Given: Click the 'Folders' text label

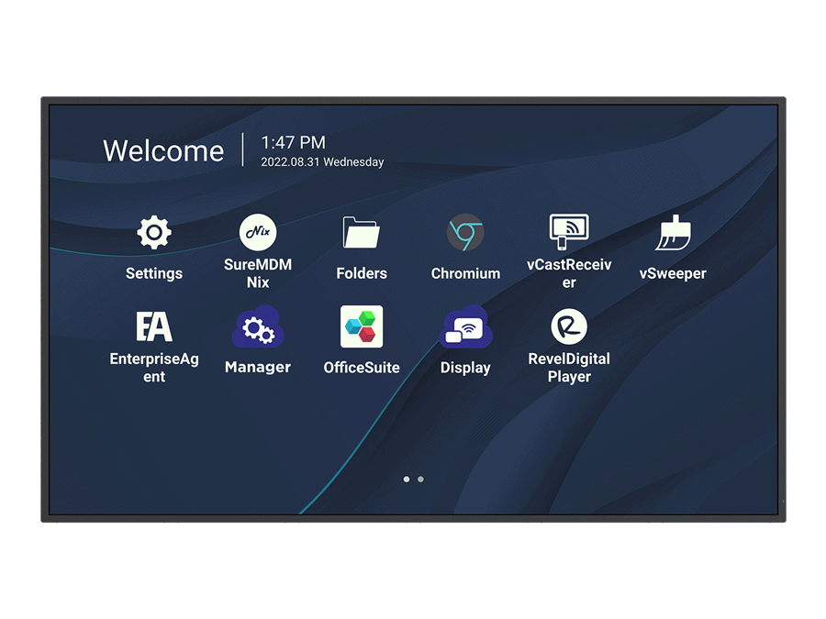Looking at the screenshot, I should coord(362,273).
